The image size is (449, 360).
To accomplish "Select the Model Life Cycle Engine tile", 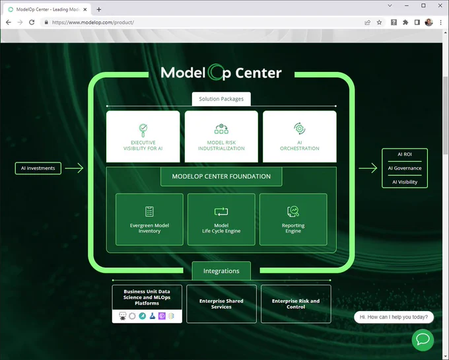I will (221, 219).
